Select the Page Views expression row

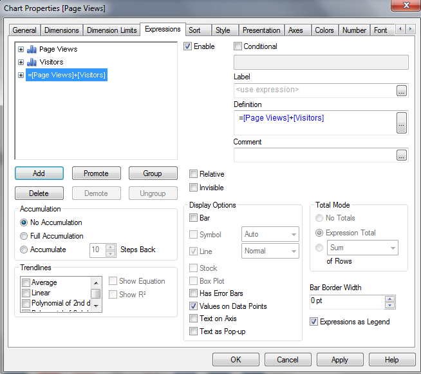[x=59, y=49]
